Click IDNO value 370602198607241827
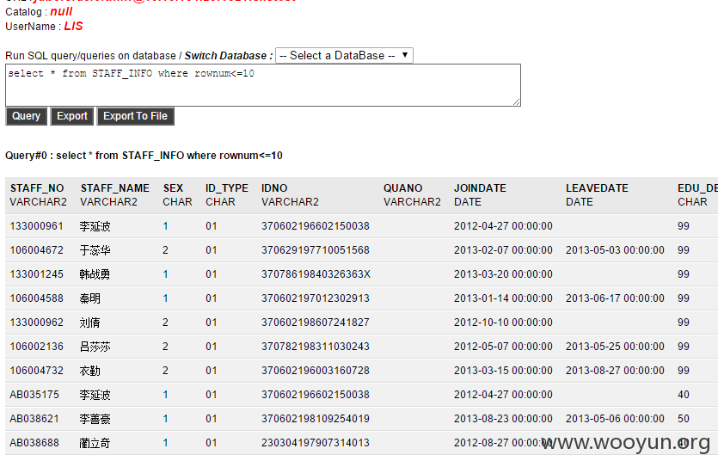The height and width of the screenshot is (467, 718). click(316, 323)
